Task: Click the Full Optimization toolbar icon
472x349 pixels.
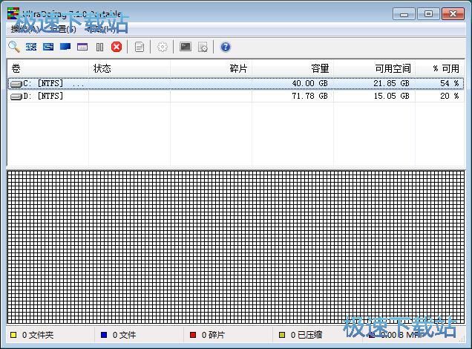Action: pyautogui.click(x=65, y=47)
